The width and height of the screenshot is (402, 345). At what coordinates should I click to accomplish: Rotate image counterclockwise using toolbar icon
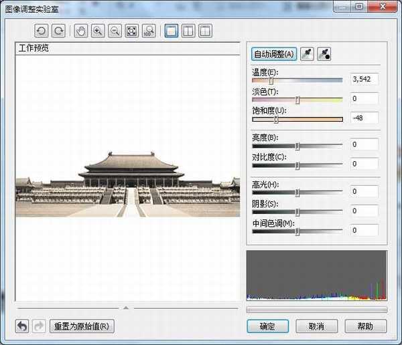42,31
